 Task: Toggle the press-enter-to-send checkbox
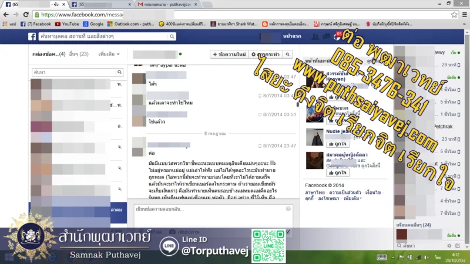pos(288,232)
